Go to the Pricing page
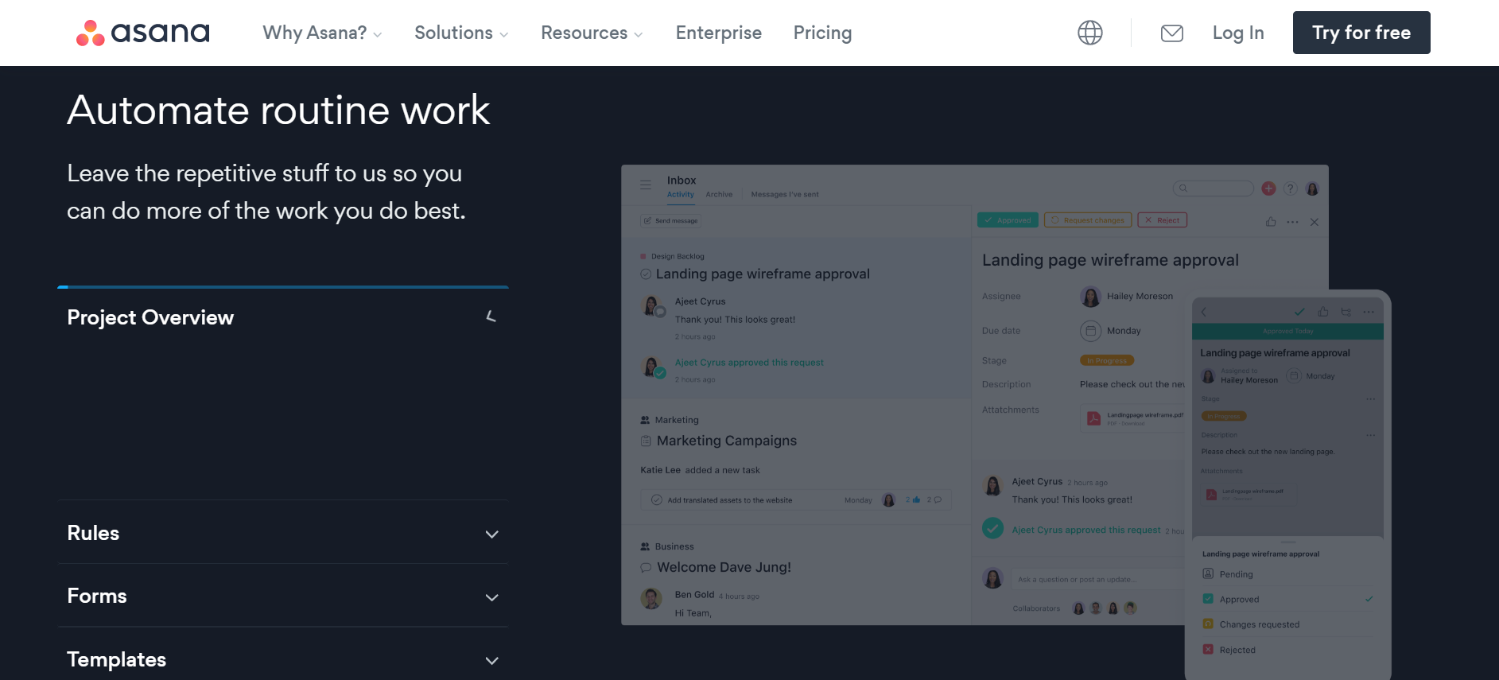This screenshot has height=680, width=1499. [x=822, y=33]
